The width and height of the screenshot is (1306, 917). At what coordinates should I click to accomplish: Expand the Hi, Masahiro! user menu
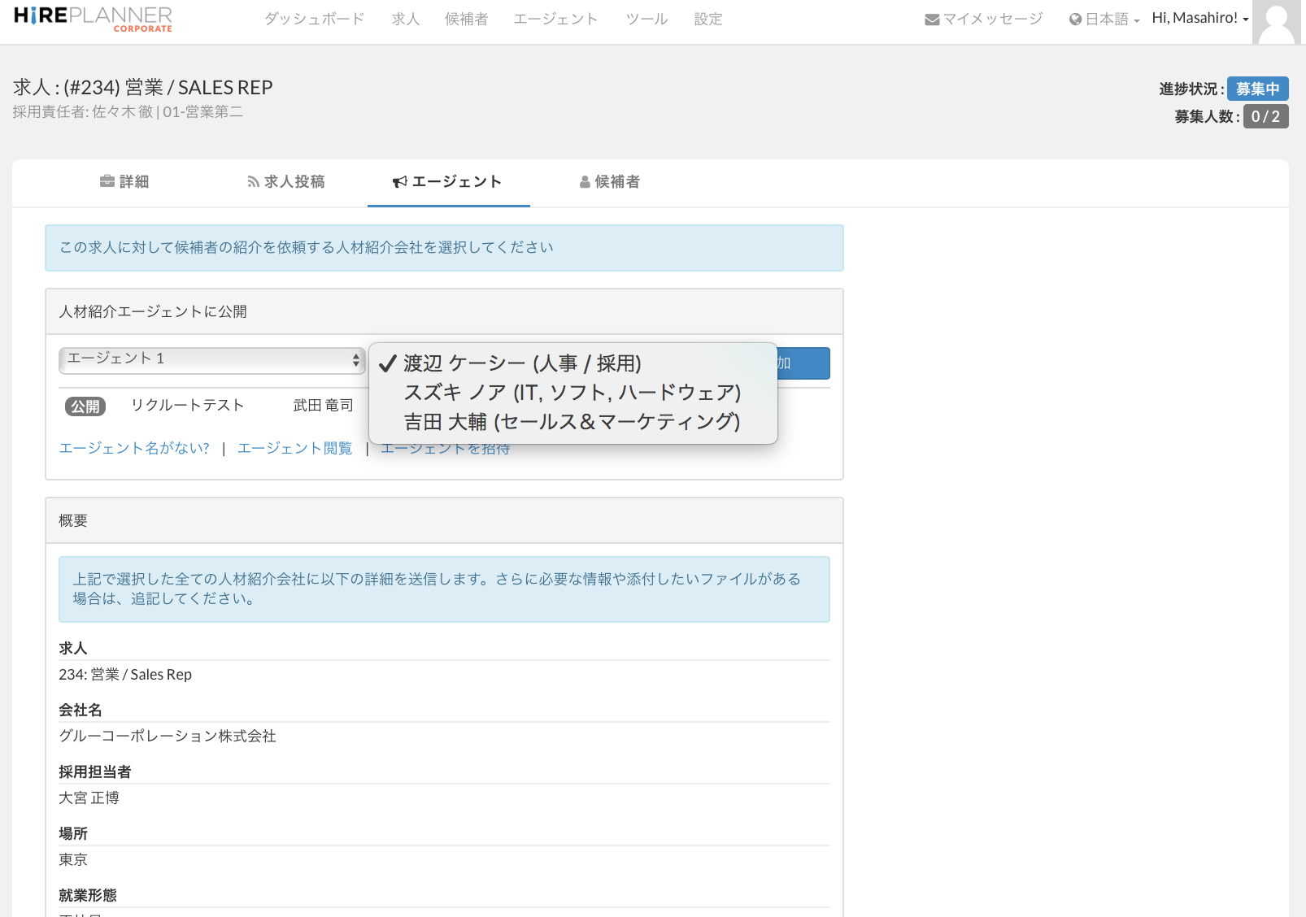click(x=1199, y=18)
